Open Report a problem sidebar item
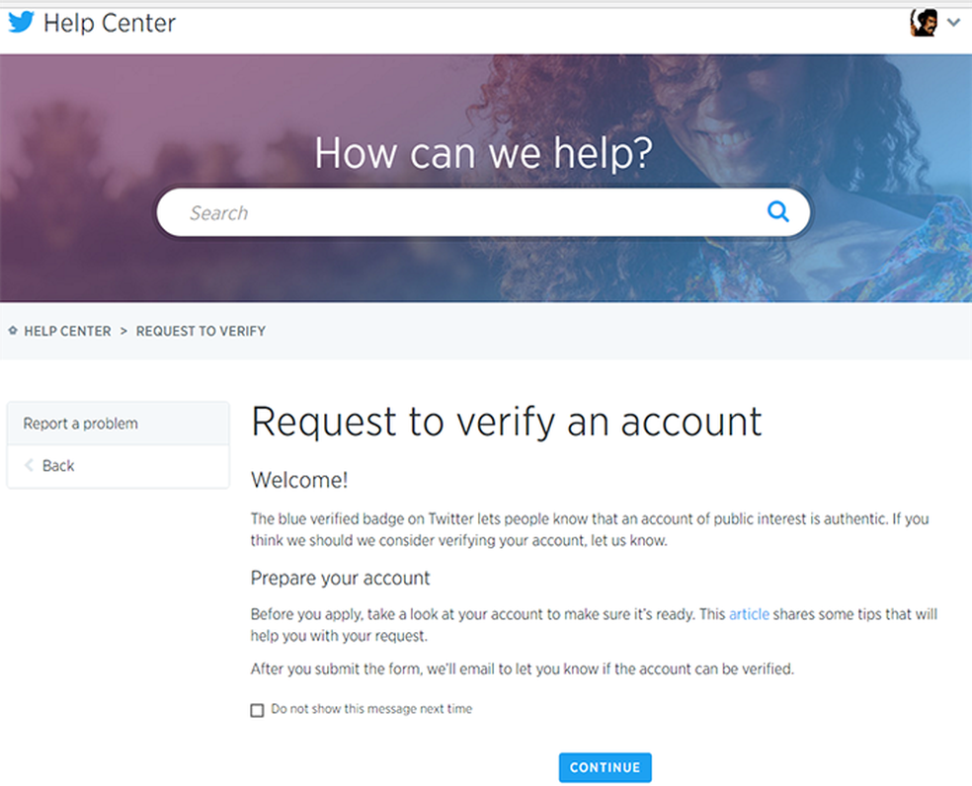Image resolution: width=972 pixels, height=786 pixels. tap(81, 424)
